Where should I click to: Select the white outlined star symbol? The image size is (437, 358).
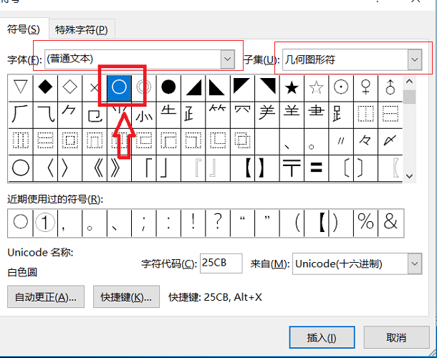tap(317, 88)
